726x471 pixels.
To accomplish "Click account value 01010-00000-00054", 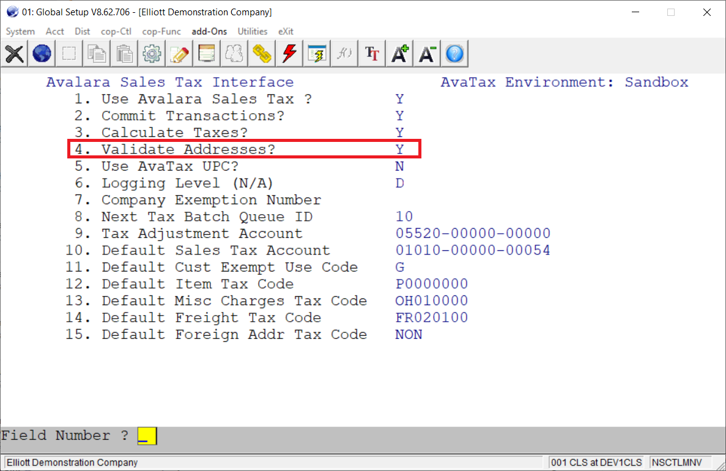I will click(473, 250).
